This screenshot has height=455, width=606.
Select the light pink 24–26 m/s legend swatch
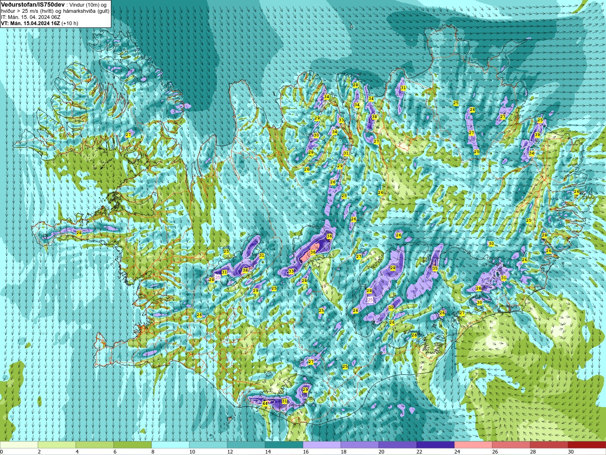point(473,445)
